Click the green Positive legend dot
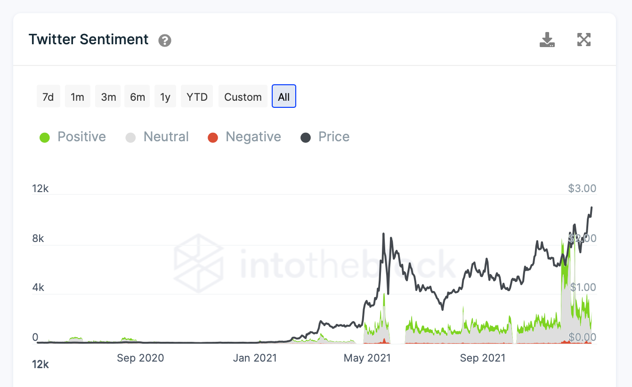The height and width of the screenshot is (387, 632). pyautogui.click(x=45, y=137)
